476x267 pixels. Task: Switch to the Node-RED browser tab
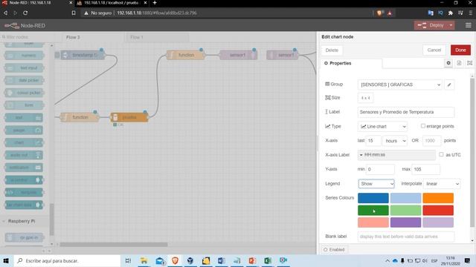tap(34, 3)
